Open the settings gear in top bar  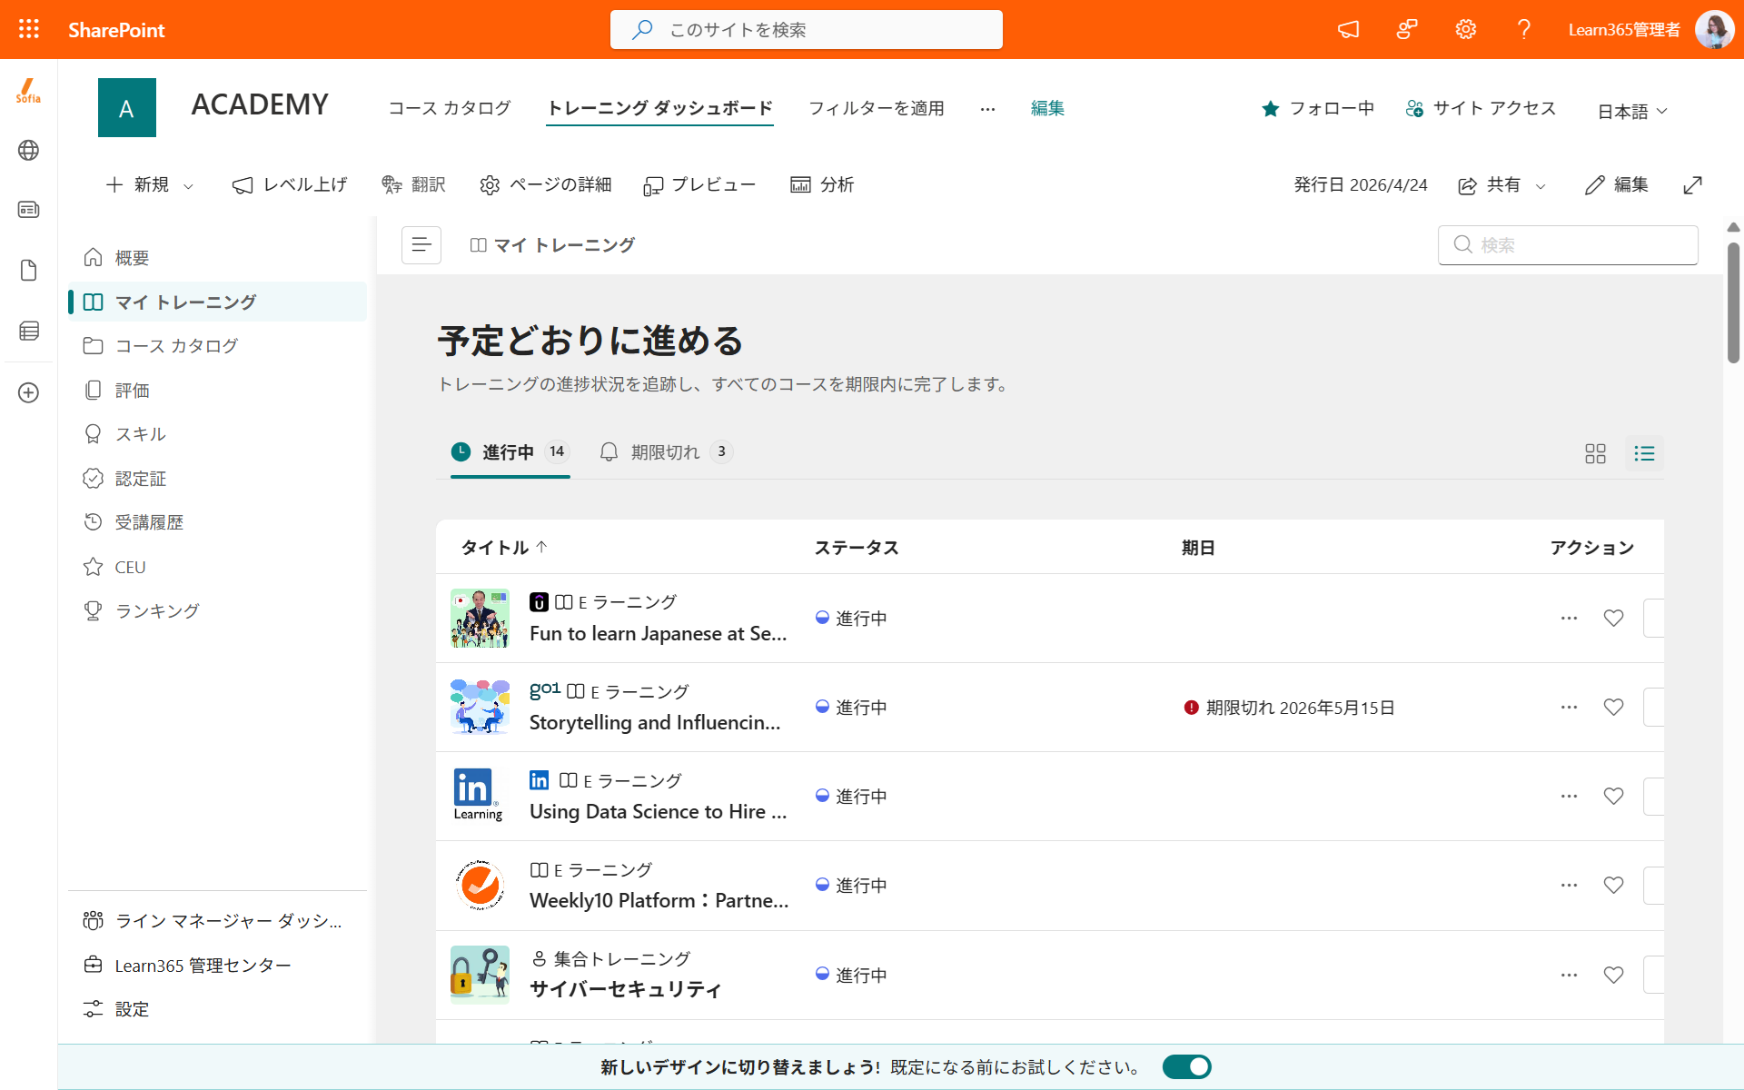point(1465,29)
